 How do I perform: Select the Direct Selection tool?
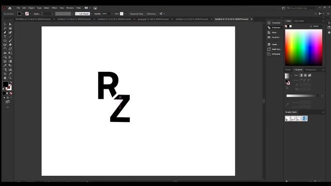(10, 24)
